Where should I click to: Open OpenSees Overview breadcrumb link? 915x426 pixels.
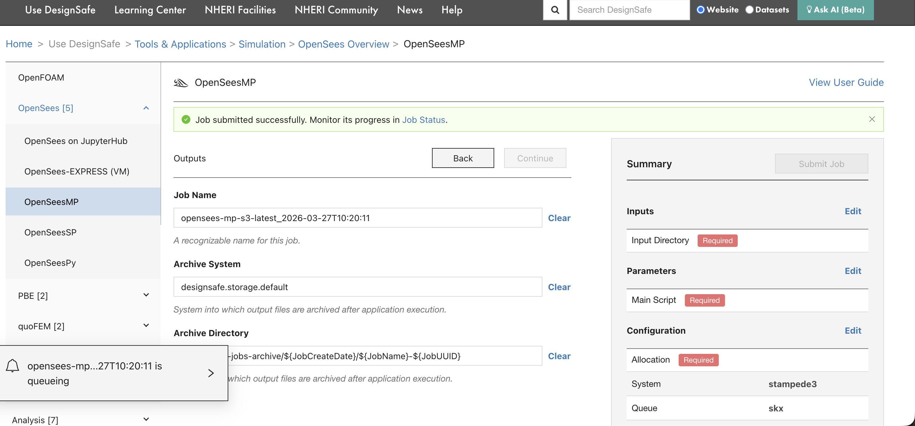[343, 44]
